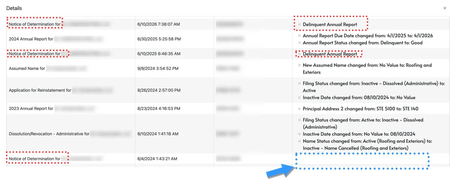The width and height of the screenshot is (456, 185).
Task: Select Delinquent Annual Report in 6/10/2025 row
Action: [x=330, y=54]
